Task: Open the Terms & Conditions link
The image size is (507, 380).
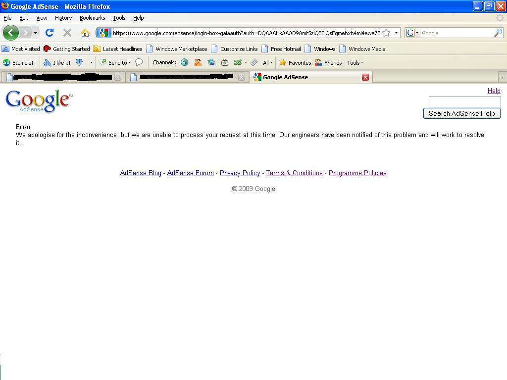Action: tap(294, 173)
